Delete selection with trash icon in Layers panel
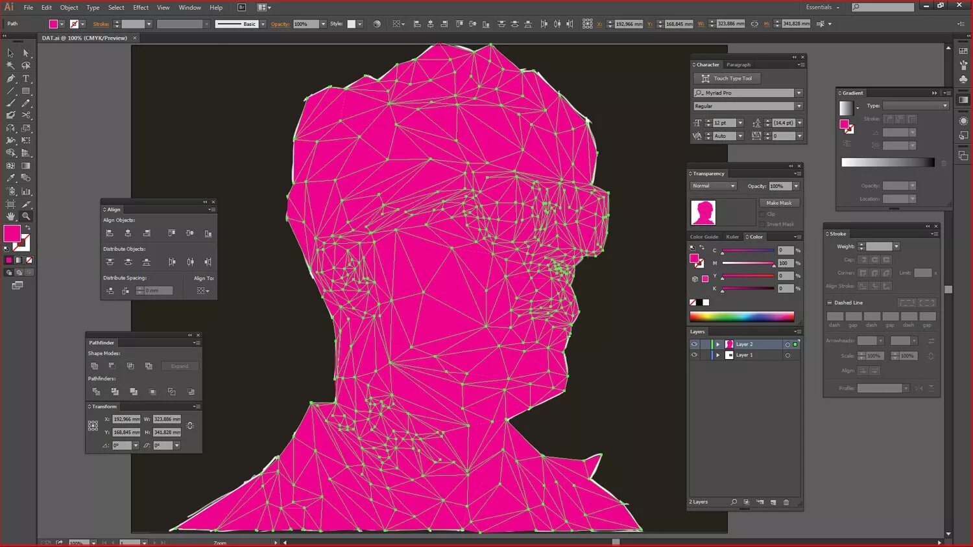The height and width of the screenshot is (547, 973). pyautogui.click(x=786, y=502)
